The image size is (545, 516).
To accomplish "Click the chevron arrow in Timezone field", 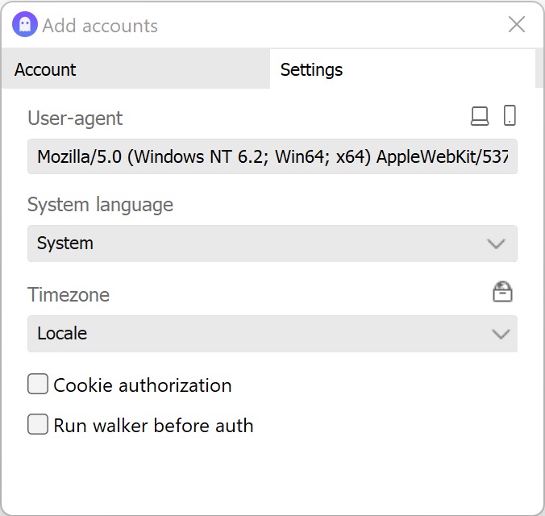I will pyautogui.click(x=501, y=334).
